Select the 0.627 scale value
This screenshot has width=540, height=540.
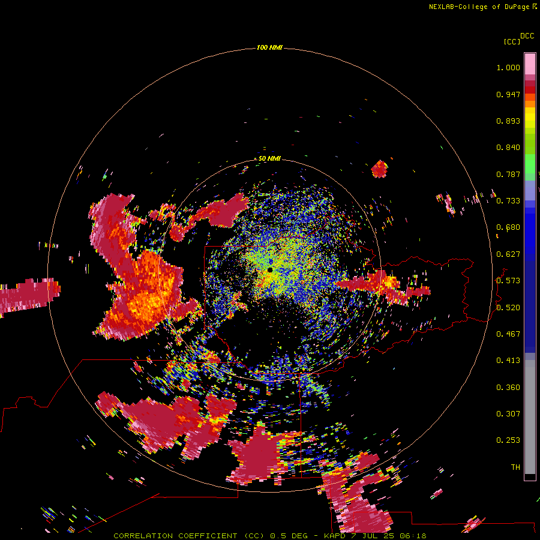point(508,254)
